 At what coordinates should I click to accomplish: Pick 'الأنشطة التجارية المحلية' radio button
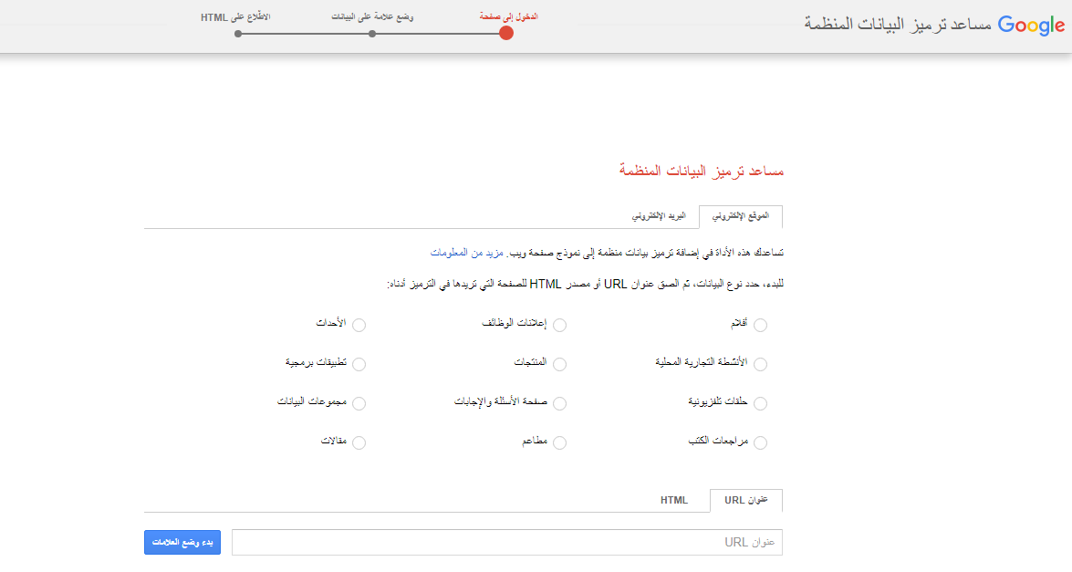761,365
